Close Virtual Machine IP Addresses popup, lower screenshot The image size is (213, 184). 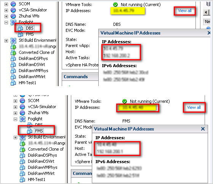[x=203, y=129]
